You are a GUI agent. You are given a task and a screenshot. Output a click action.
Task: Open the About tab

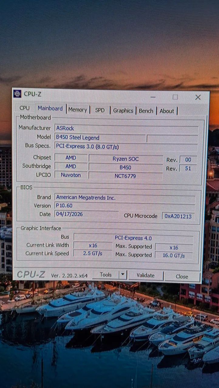coord(167,111)
